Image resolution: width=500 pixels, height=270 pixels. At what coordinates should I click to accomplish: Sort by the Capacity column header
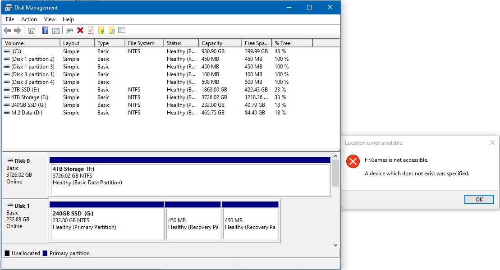coord(220,43)
